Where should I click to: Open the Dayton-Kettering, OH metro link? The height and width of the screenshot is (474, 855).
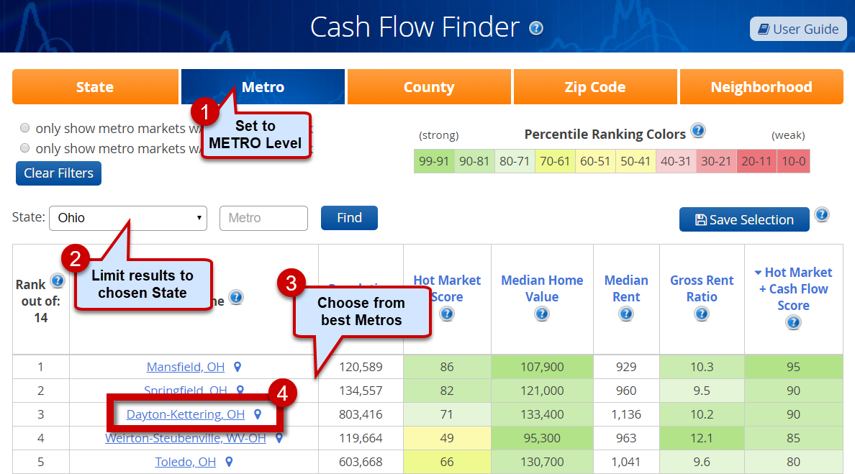click(x=186, y=414)
